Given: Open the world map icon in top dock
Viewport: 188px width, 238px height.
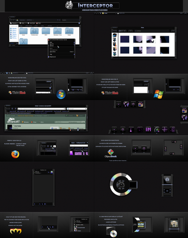Looking at the screenshot, I should (x=126, y=104).
